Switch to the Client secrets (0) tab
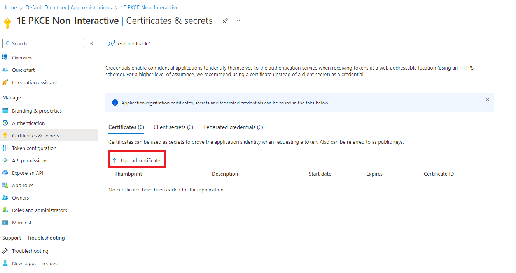Viewport: 516px width, 273px height. [173, 127]
